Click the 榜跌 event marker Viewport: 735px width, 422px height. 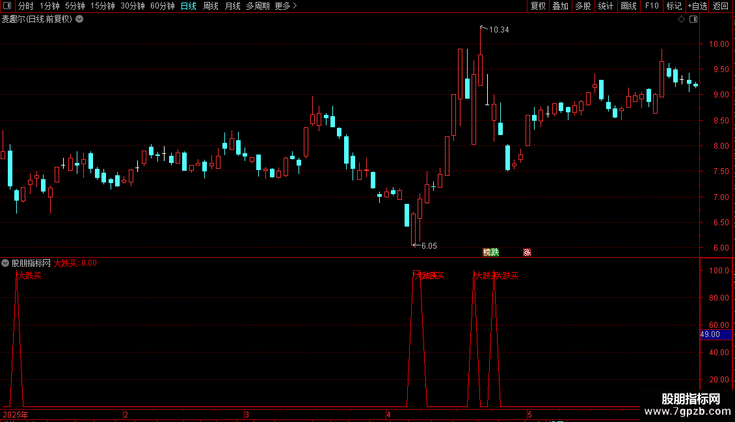pyautogui.click(x=491, y=252)
